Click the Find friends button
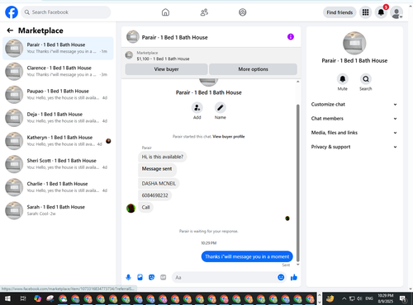413x305 pixels. point(339,12)
